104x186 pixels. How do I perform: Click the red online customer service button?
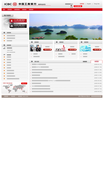point(78,6)
